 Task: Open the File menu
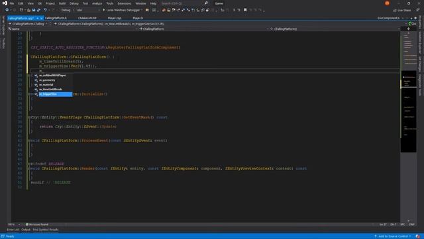point(12,3)
